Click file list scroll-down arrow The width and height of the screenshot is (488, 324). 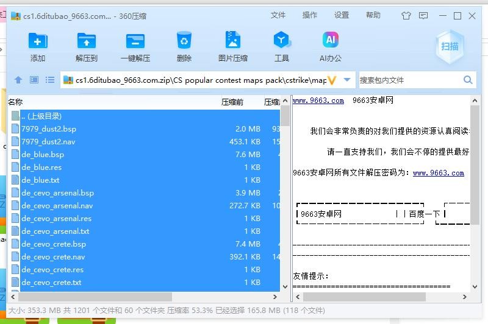285,287
